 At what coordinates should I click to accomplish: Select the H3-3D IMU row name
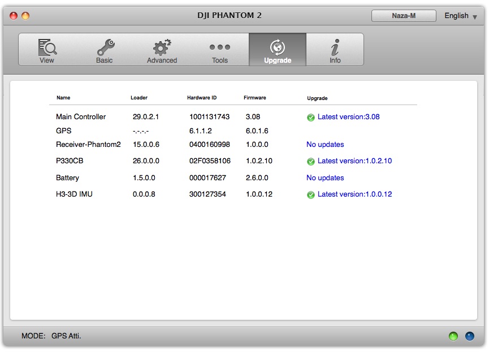(x=74, y=194)
